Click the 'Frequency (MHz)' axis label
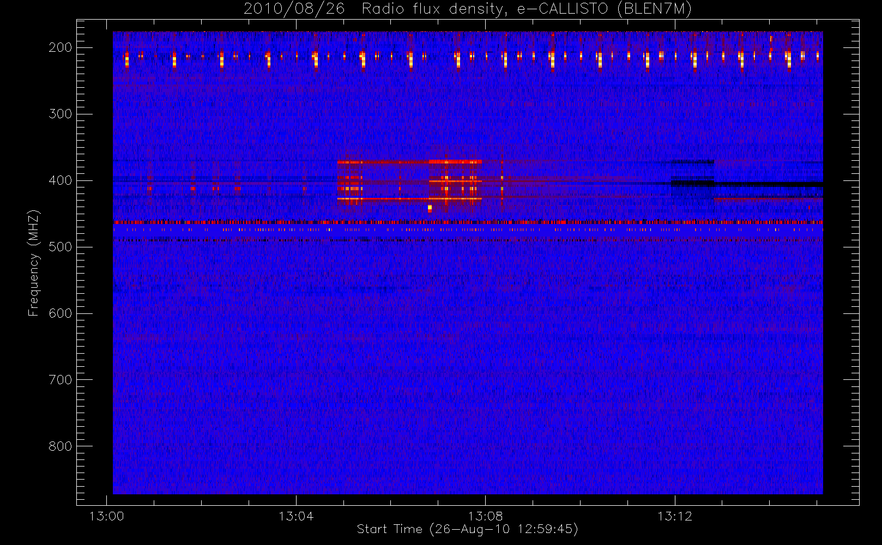The width and height of the screenshot is (882, 545). coord(34,263)
